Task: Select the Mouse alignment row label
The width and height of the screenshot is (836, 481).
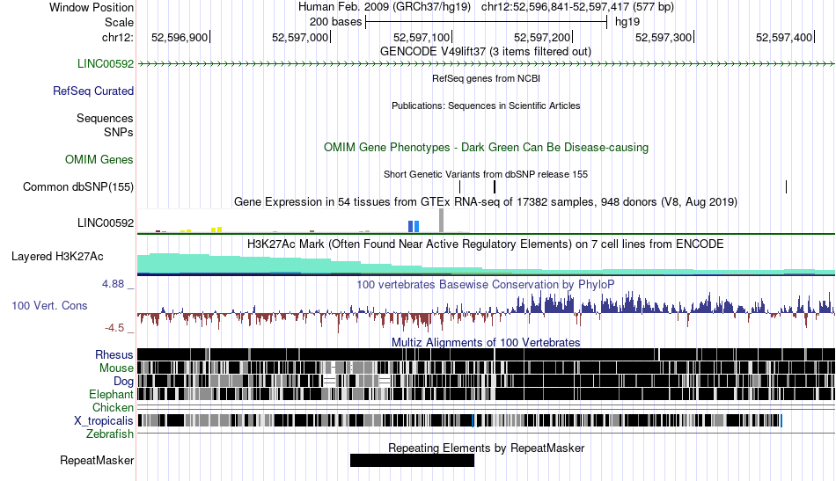Action: (116, 368)
